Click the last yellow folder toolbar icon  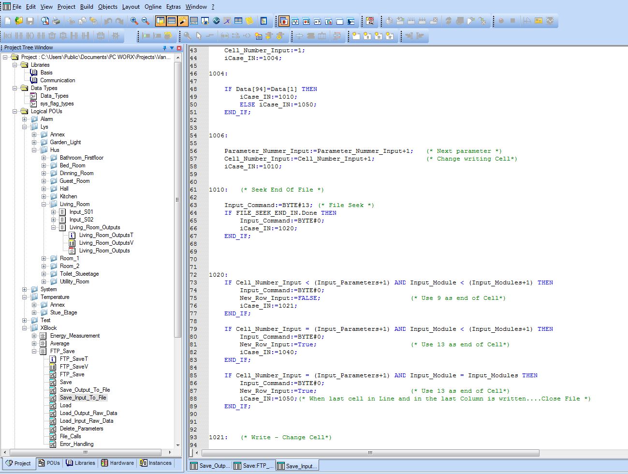click(x=390, y=36)
